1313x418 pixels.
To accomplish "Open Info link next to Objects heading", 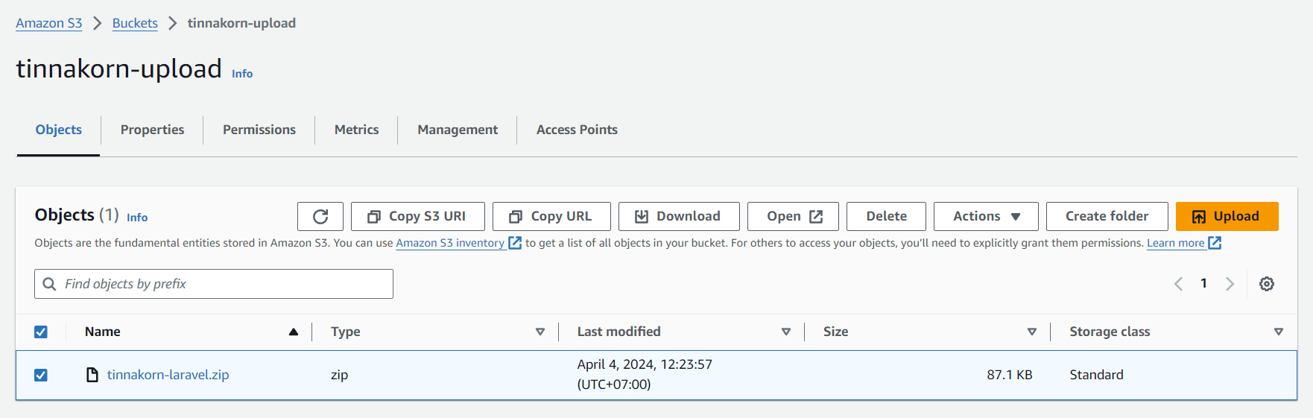I will (x=137, y=218).
